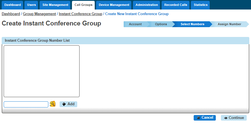Focus the number entry text field

click(26, 104)
